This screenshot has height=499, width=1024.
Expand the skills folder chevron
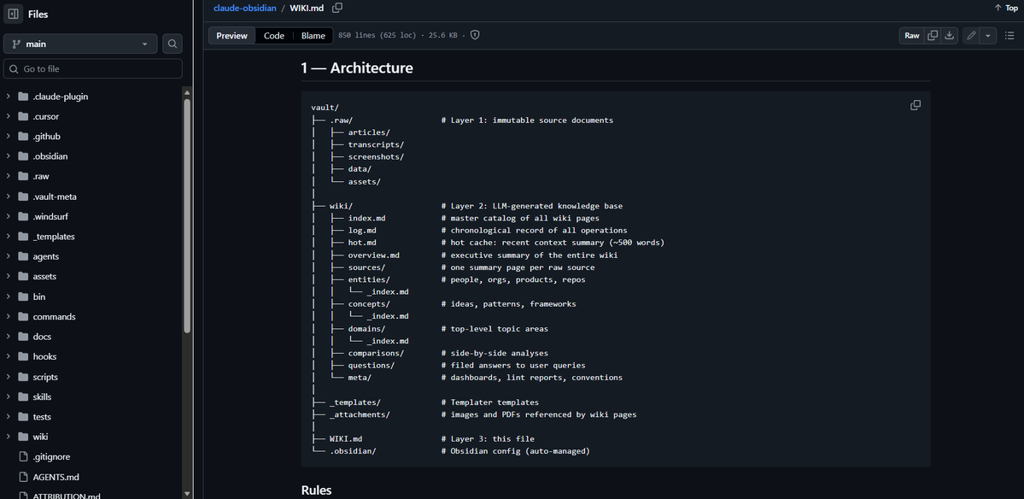[8, 396]
